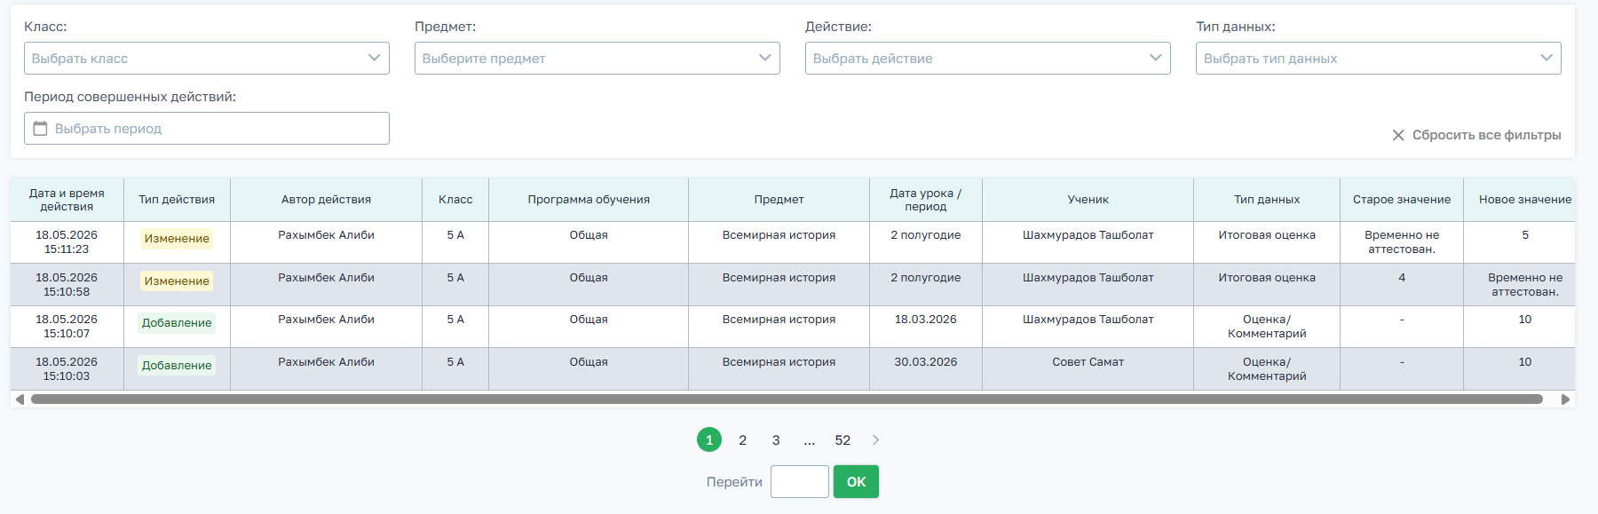Click Итоговая оценка in 15:11:23 row
1598x514 pixels.
pyautogui.click(x=1267, y=235)
